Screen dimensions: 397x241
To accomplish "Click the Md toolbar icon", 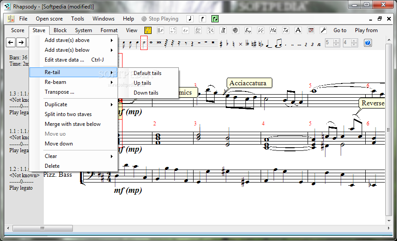I will 273,30.
